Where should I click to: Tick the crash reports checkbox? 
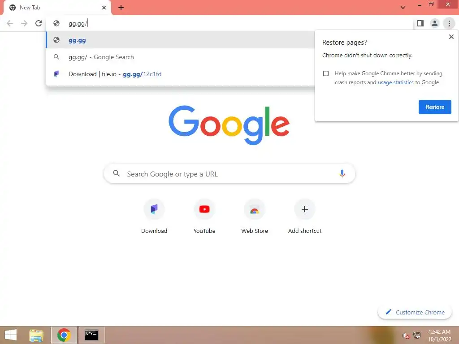click(326, 73)
